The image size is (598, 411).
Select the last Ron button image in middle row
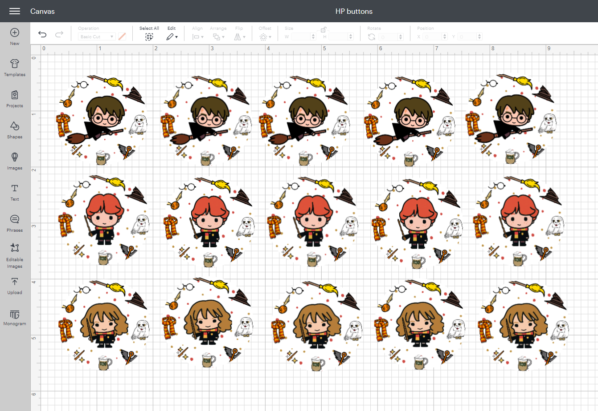pos(519,222)
